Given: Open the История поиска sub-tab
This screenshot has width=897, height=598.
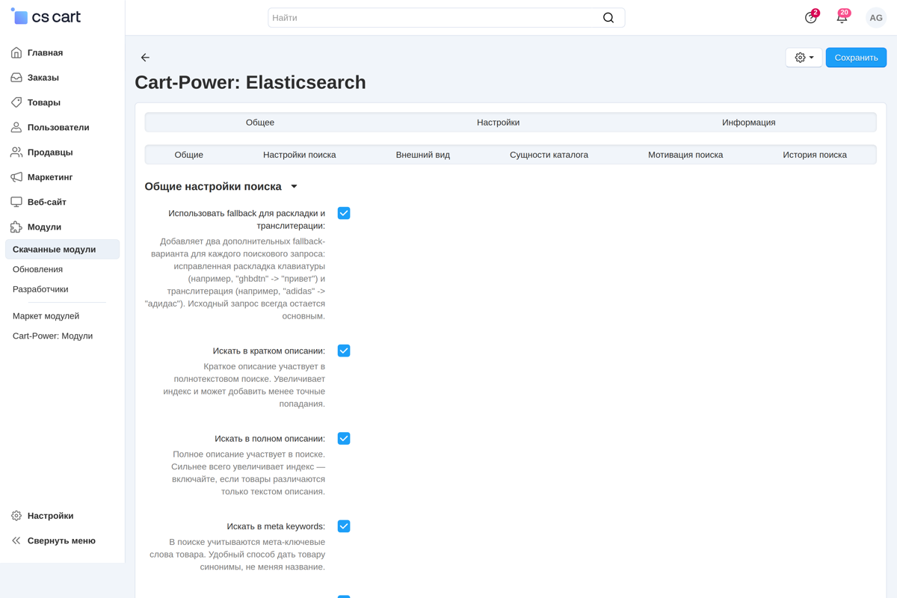Looking at the screenshot, I should click(x=815, y=155).
